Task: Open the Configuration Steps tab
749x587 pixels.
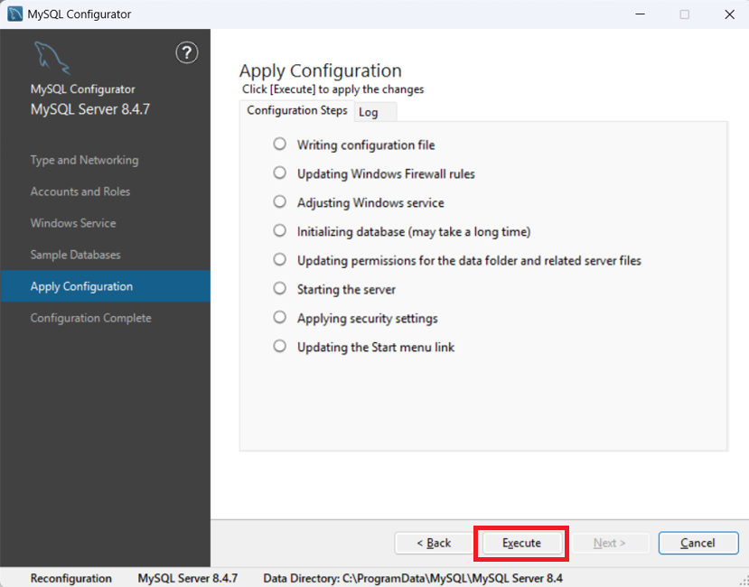Action: pos(296,111)
